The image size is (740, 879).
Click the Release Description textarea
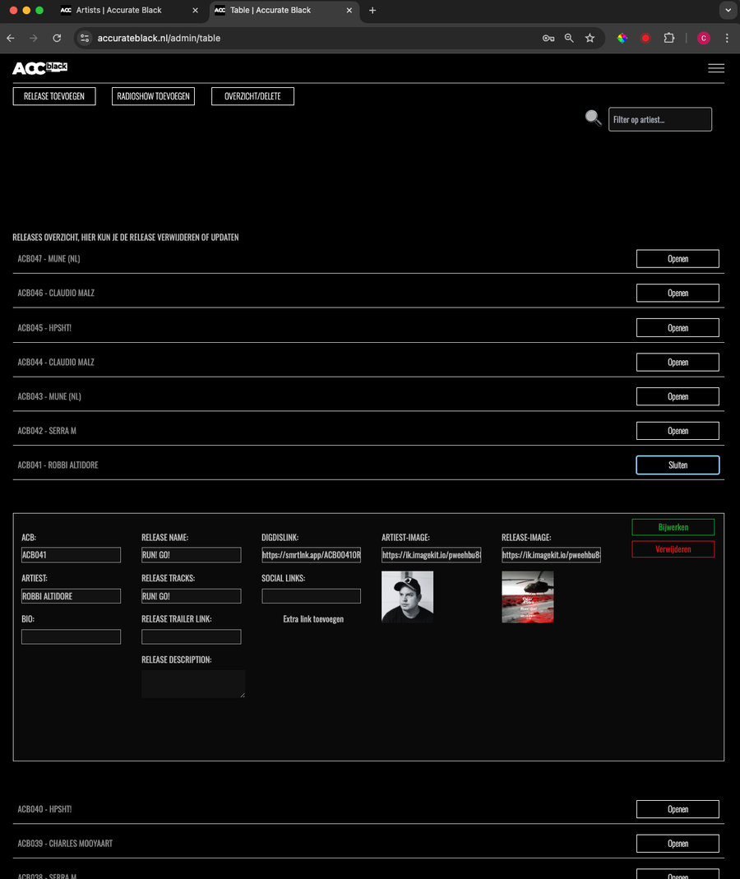pos(193,684)
